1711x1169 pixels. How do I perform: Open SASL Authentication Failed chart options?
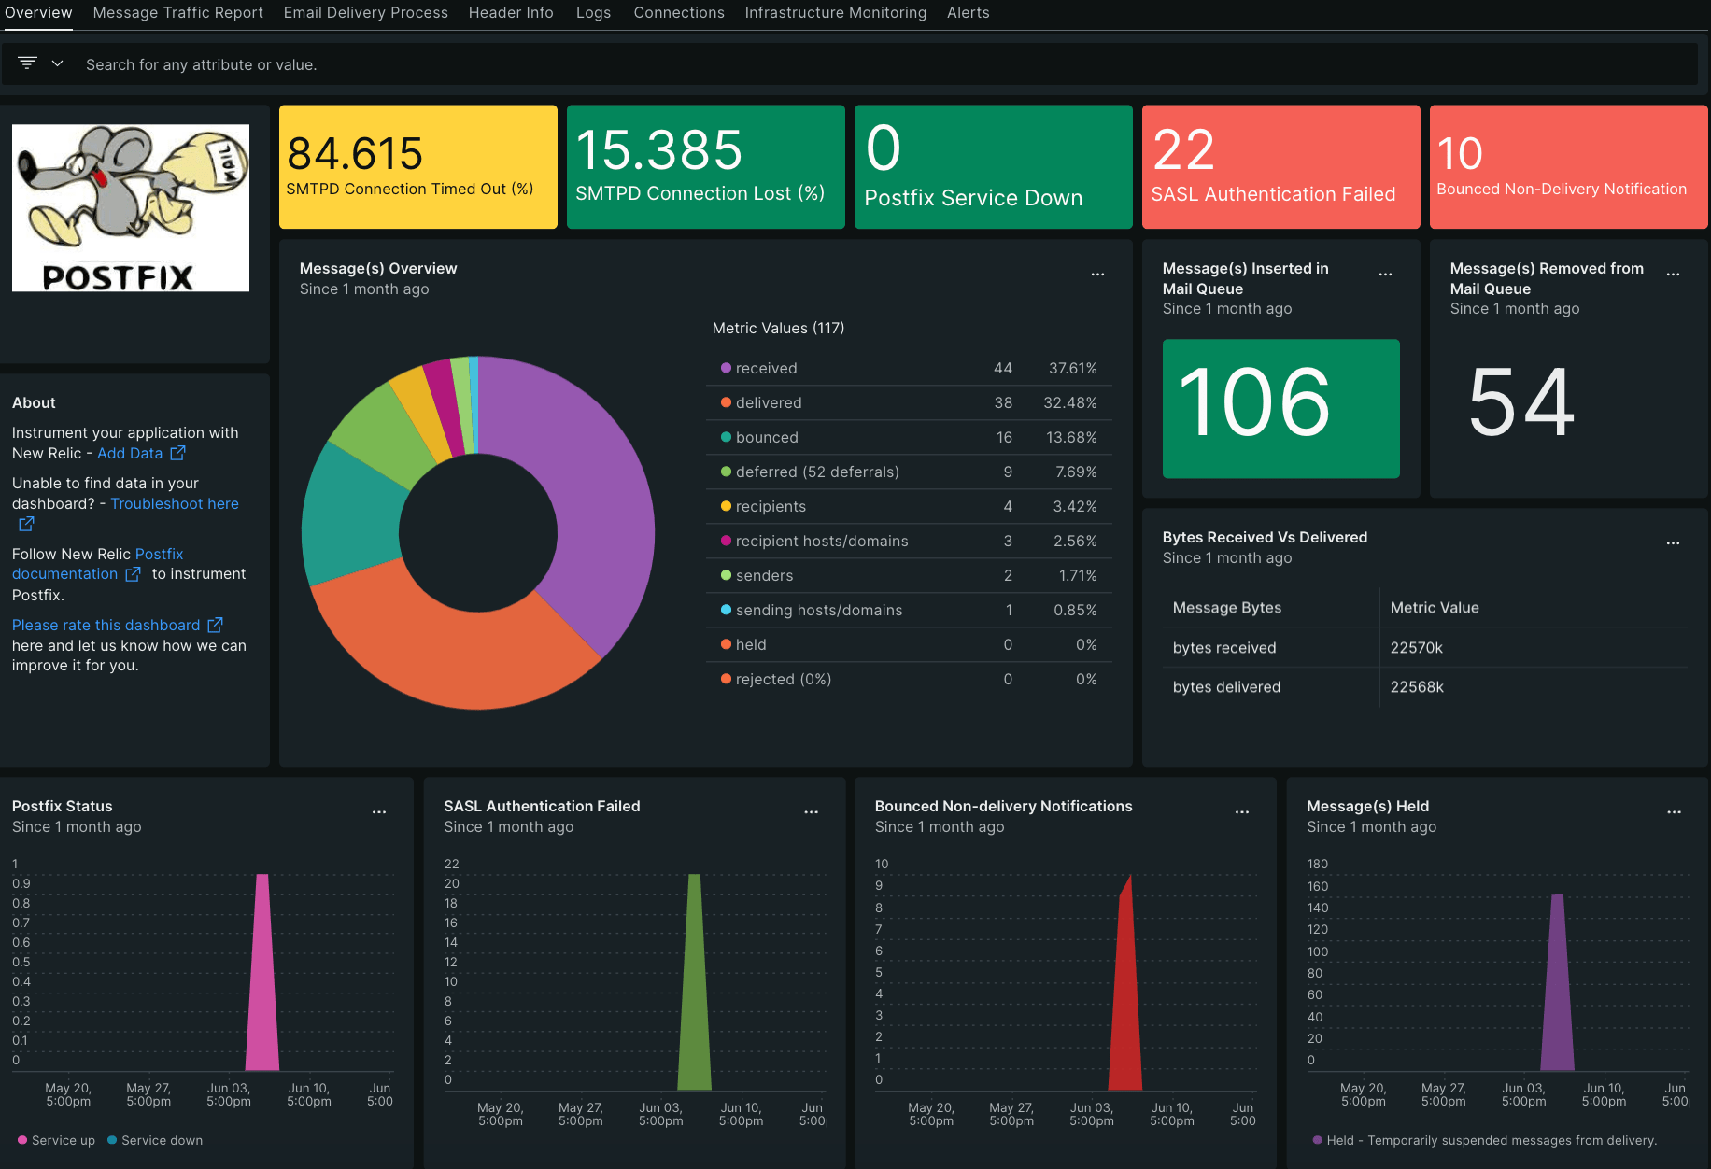tap(811, 812)
